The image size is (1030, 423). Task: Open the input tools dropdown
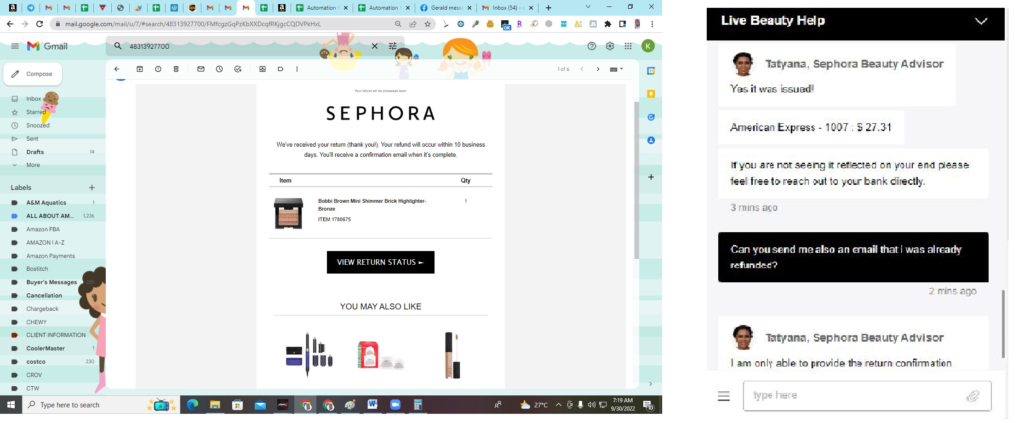click(617, 69)
